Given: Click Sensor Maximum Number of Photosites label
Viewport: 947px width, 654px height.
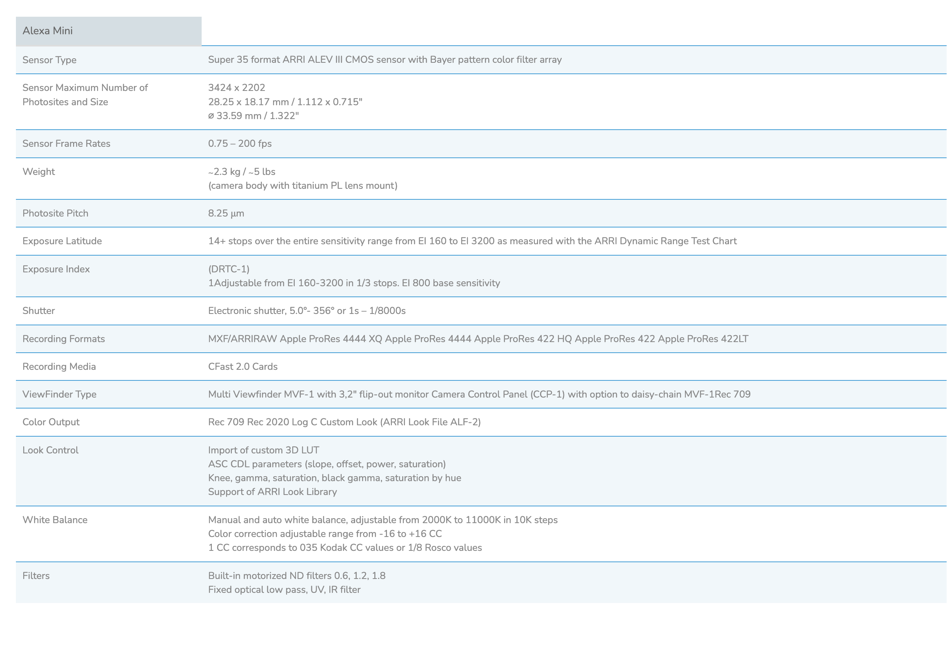Looking at the screenshot, I should click(85, 95).
